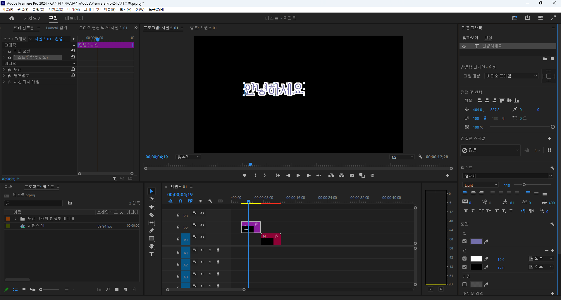Click the purple fill color swatch
This screenshot has width=561, height=300.
click(477, 241)
